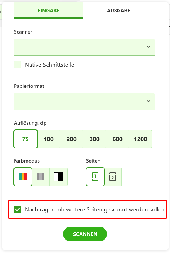Open the EINGABE tab

click(x=49, y=11)
